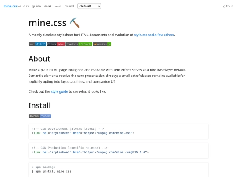Click the npm v11.0.12 badge
The width and height of the screenshot is (237, 177).
pyautogui.click(x=37, y=44)
